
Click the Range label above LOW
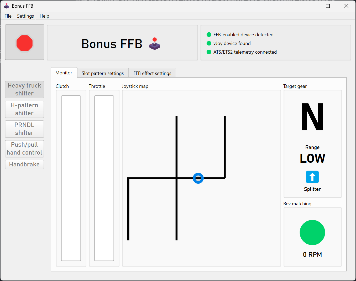[312, 147]
